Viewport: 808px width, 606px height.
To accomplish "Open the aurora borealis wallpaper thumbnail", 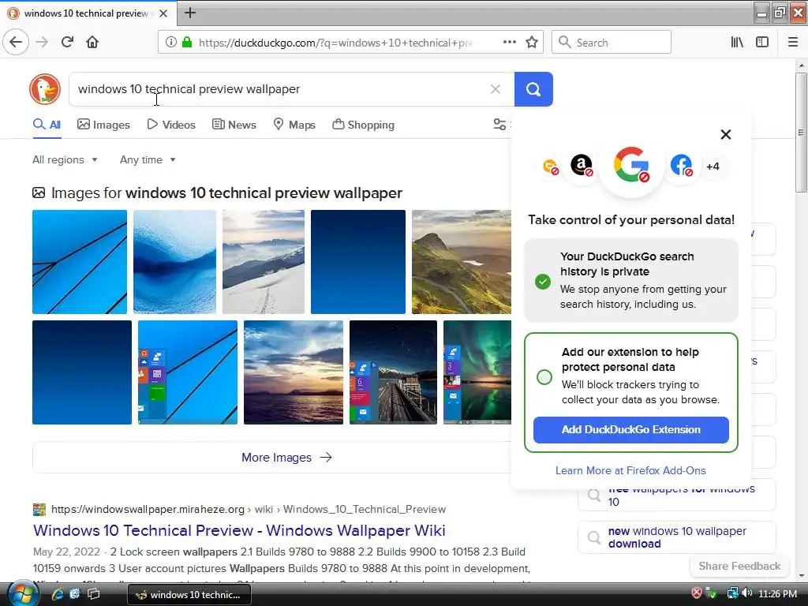I will click(x=477, y=372).
